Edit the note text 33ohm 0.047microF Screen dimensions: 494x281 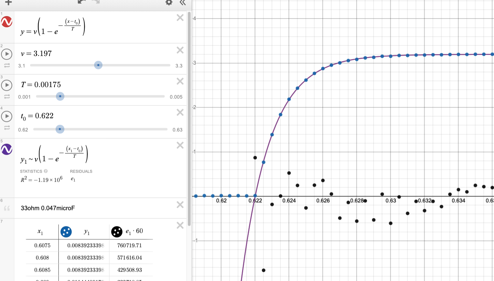(x=48, y=208)
